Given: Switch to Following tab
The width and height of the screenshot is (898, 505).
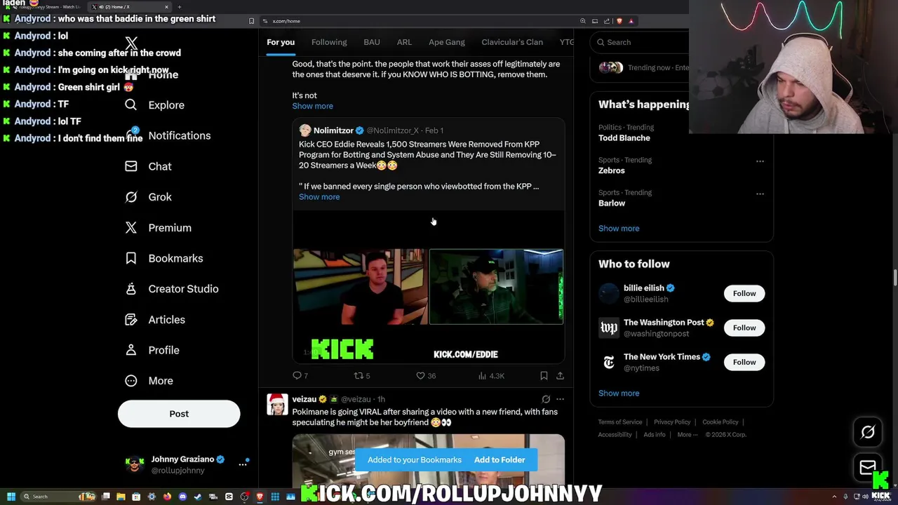Looking at the screenshot, I should [329, 42].
